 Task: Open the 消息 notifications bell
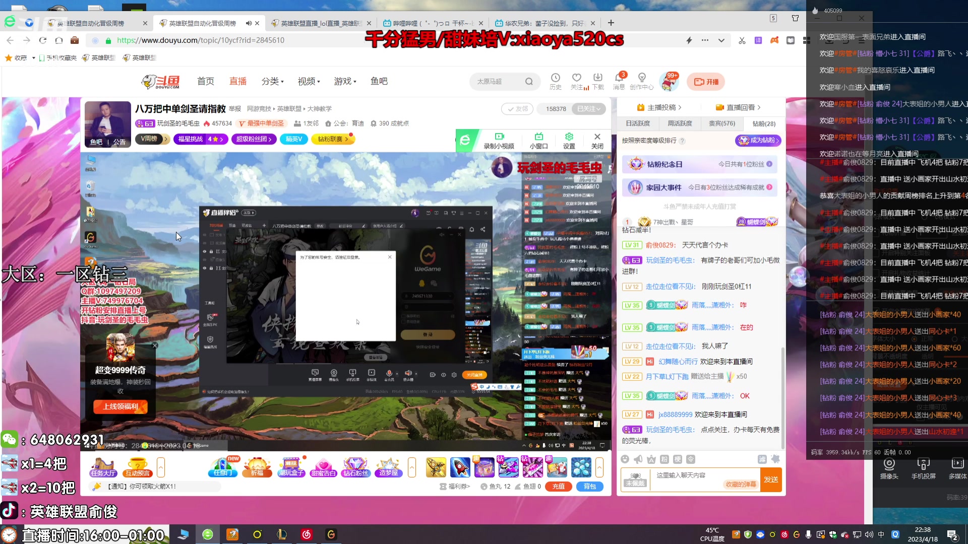619,81
